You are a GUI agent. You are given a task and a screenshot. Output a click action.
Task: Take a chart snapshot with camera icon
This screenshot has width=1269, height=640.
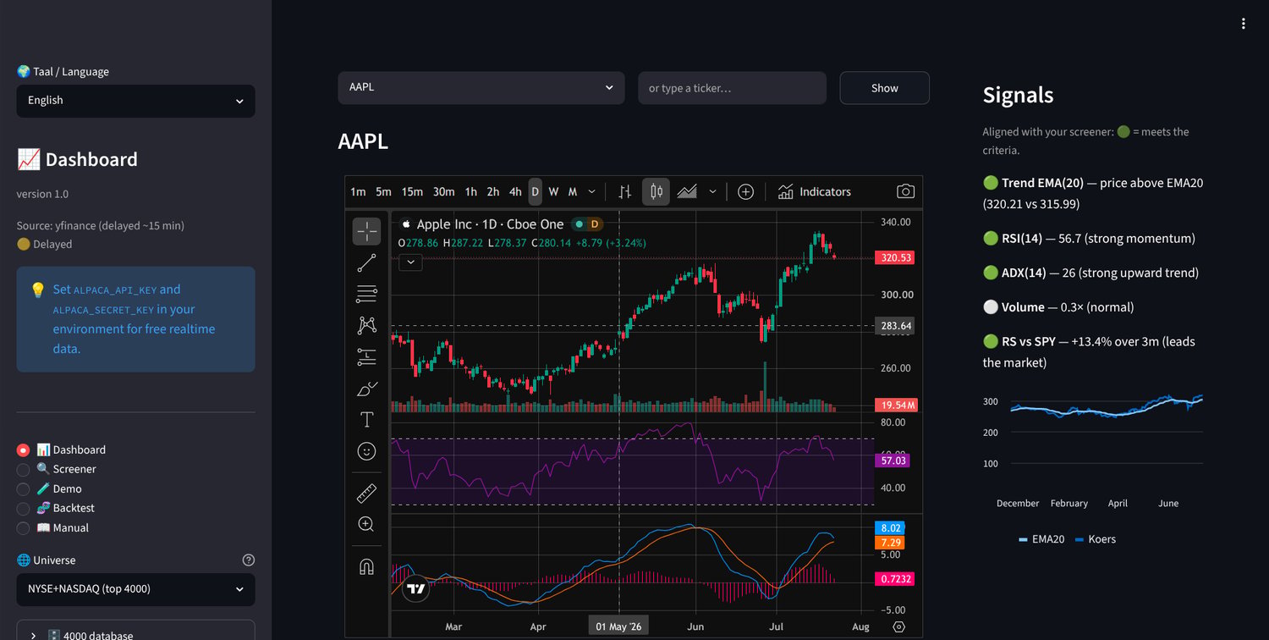pos(905,191)
